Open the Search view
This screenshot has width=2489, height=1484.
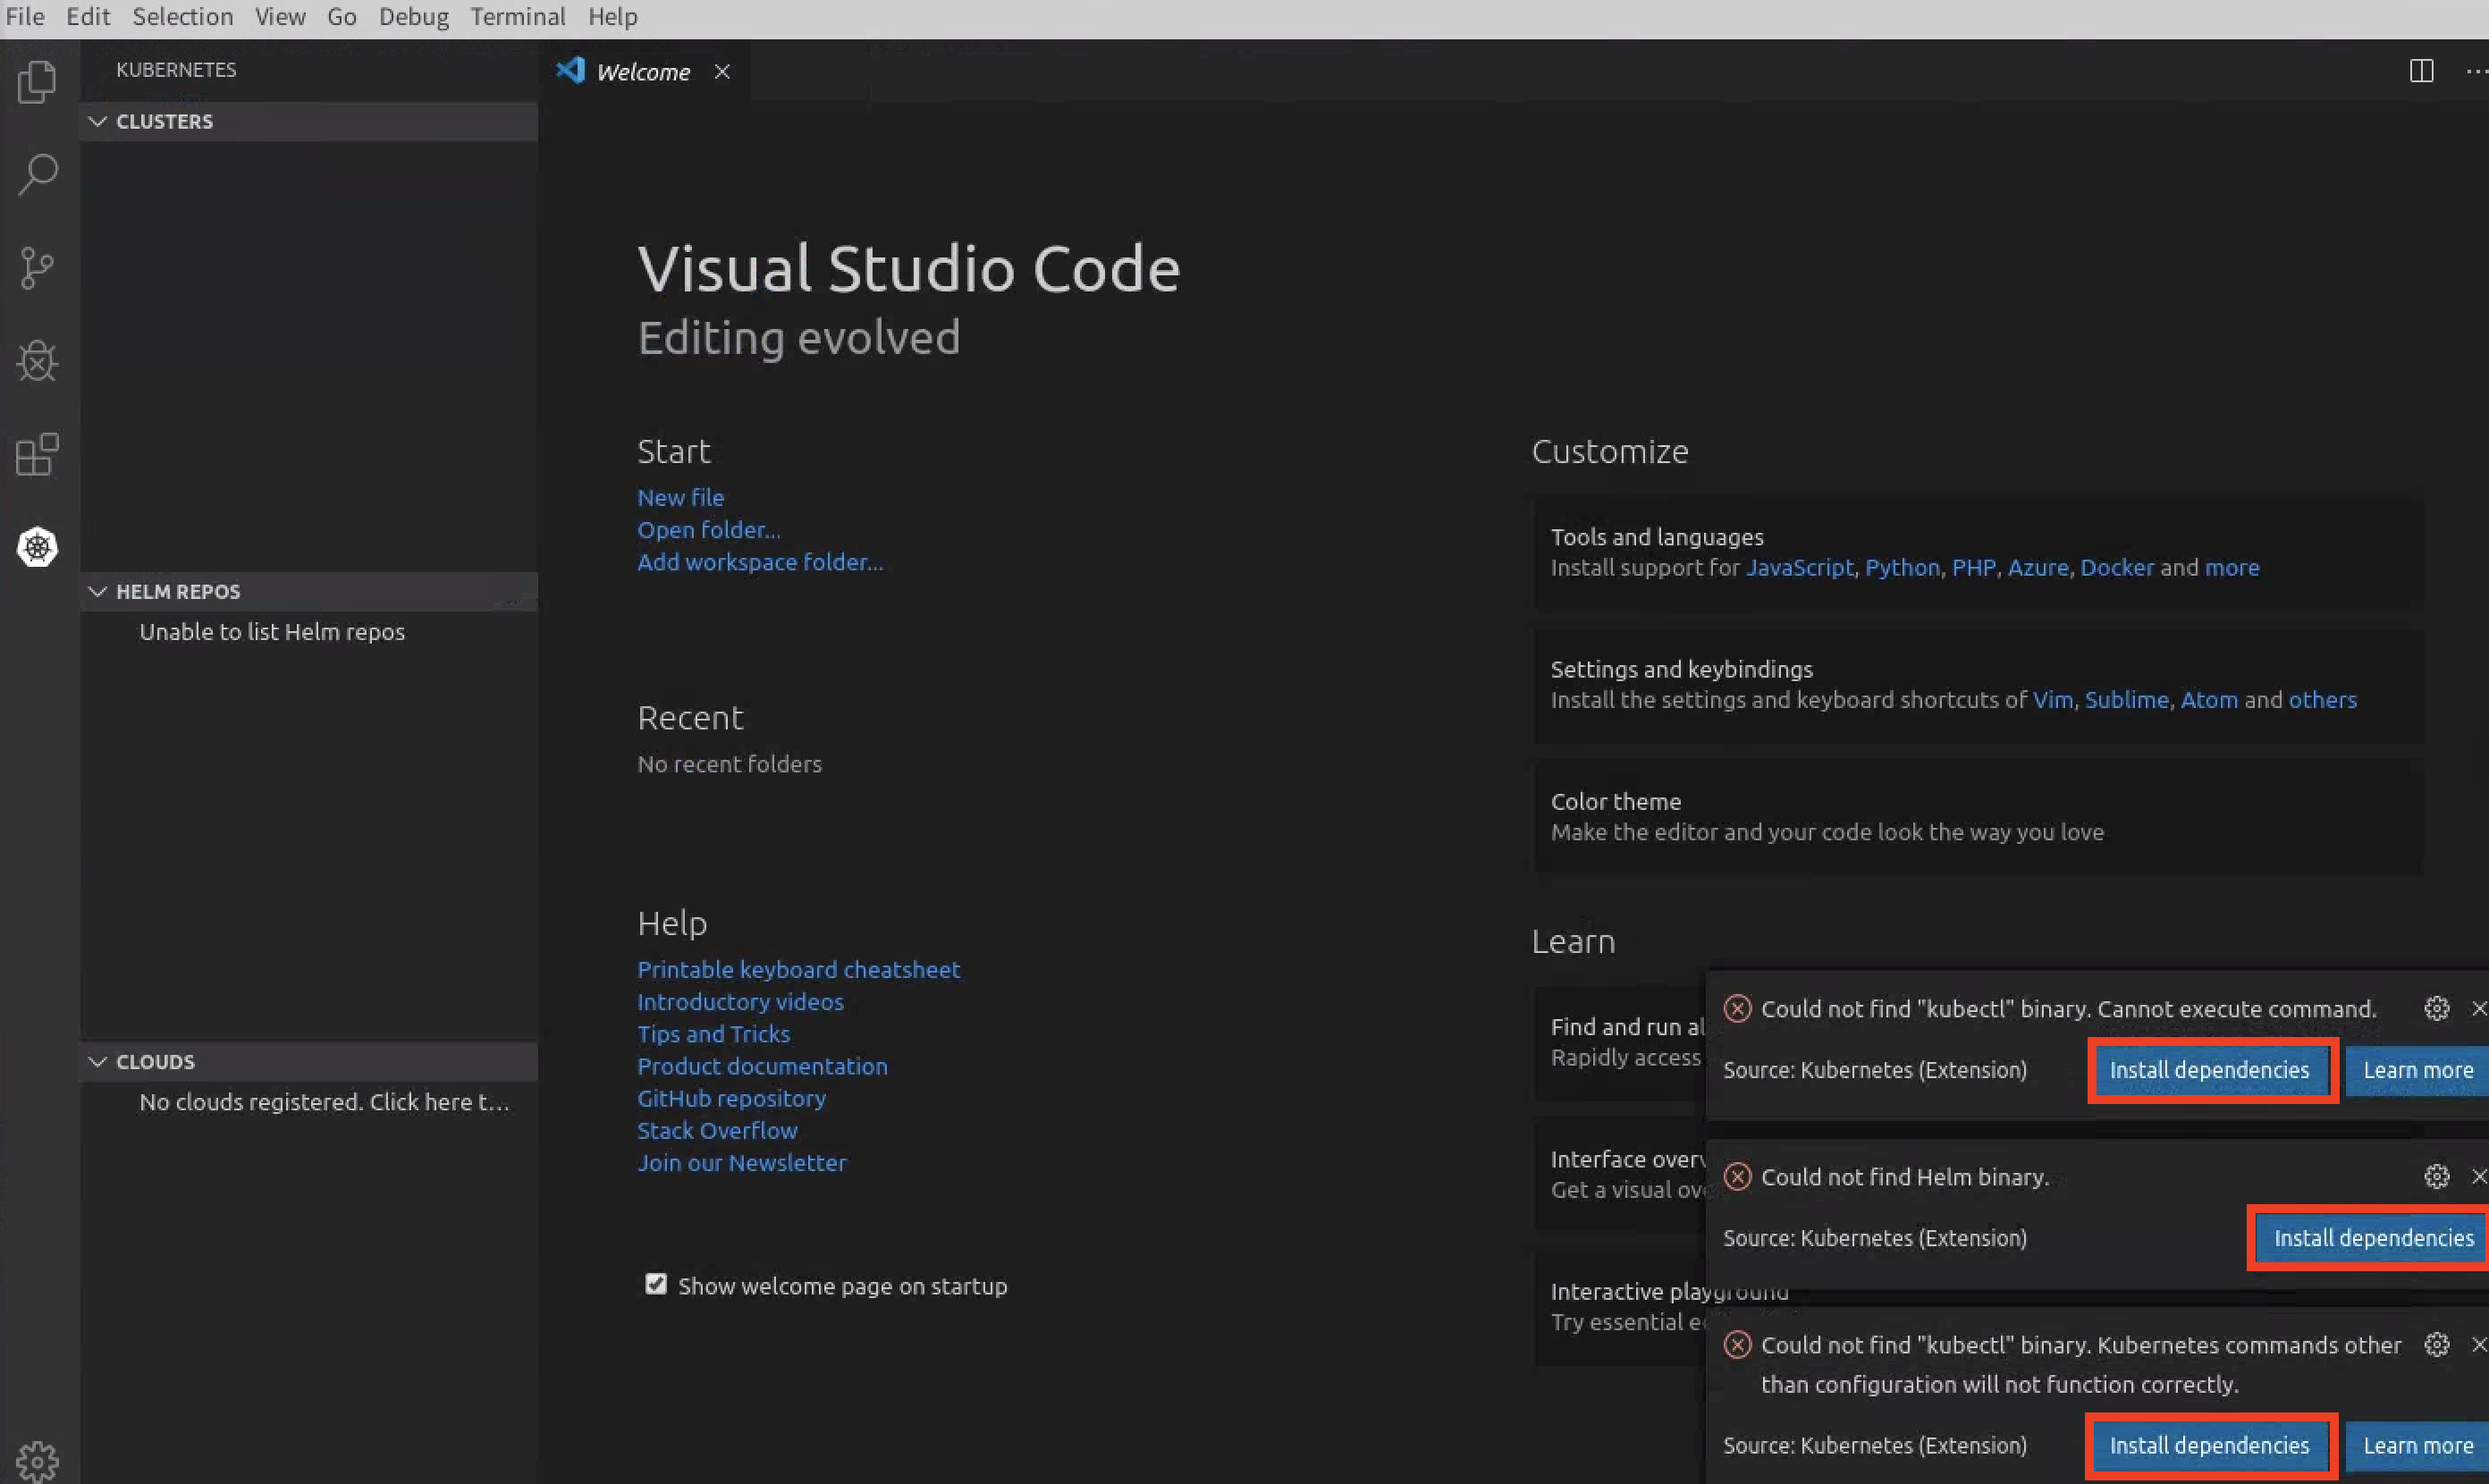[x=37, y=174]
